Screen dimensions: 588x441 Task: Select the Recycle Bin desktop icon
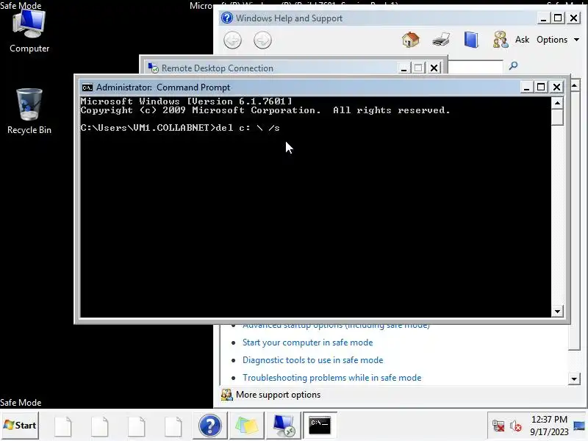click(29, 112)
